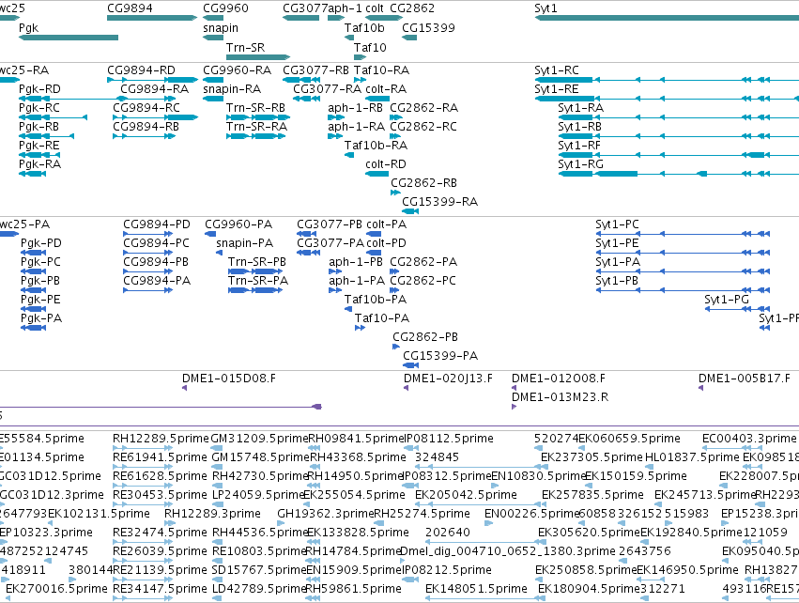Select clone label DME1-005B17.F
Viewport: 799px width, 603px height.
click(x=744, y=379)
